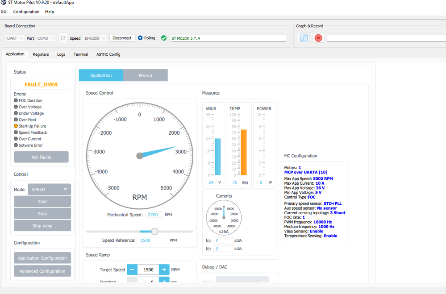Click the Mechanical Speed value field

tap(154, 215)
